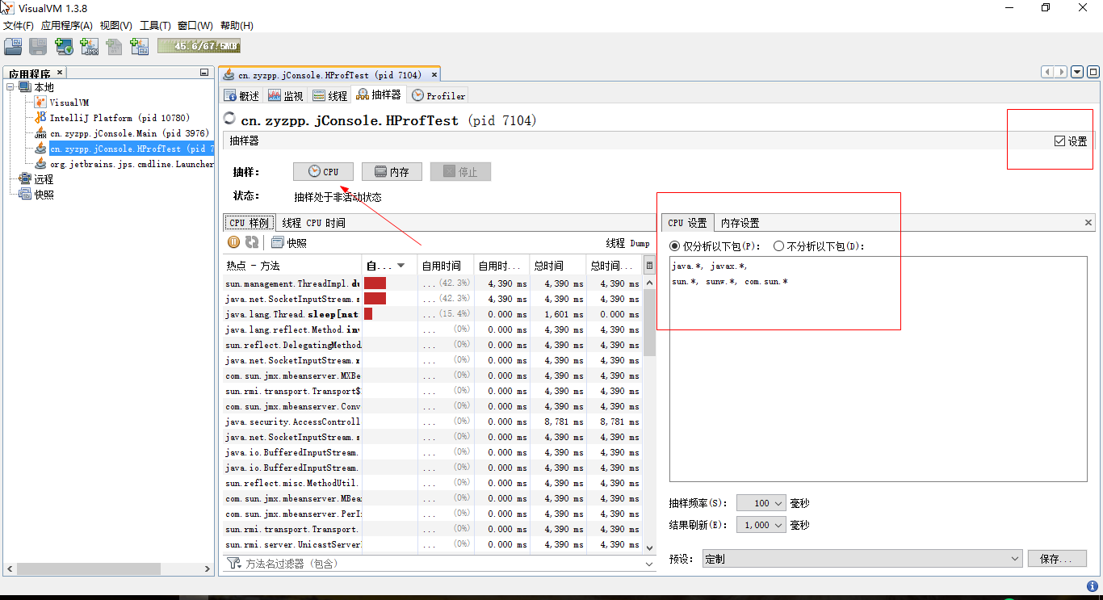Uncheck the 设置 settings checkbox
1103x600 pixels.
pyautogui.click(x=1059, y=141)
